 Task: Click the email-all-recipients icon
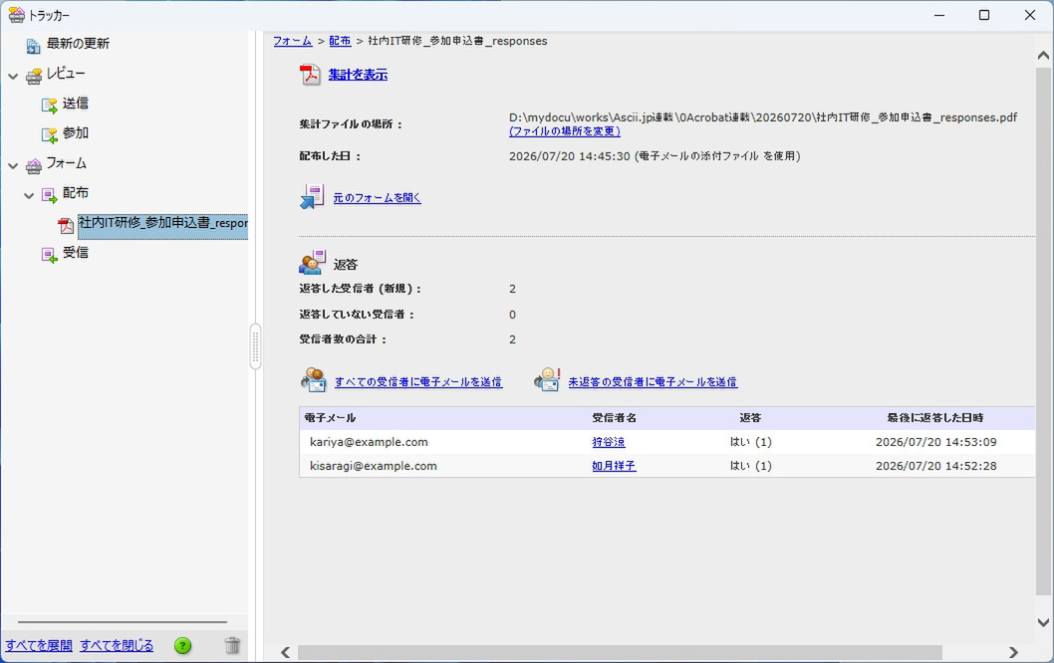(x=314, y=380)
